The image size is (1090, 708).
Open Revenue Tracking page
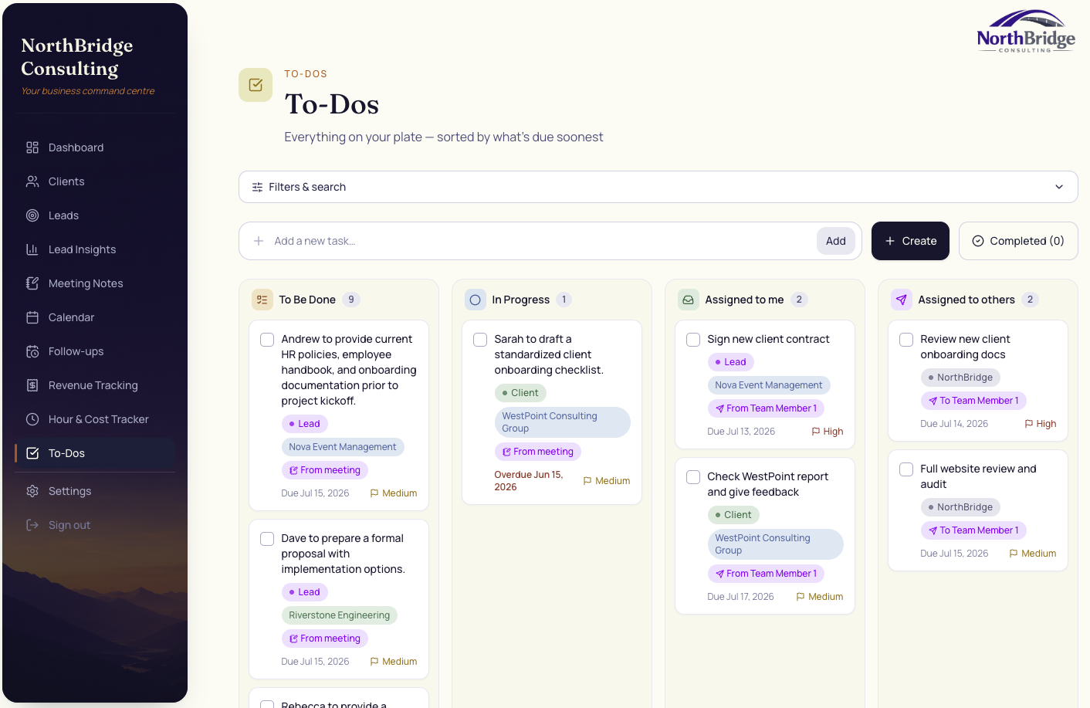coord(95,385)
